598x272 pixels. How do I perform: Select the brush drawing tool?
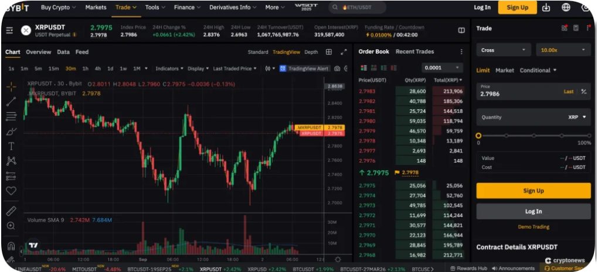click(11, 132)
